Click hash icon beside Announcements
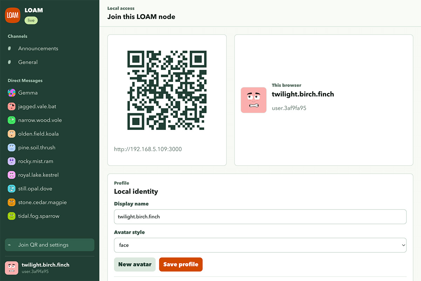Screen dimensions: 421x281 pyautogui.click(x=9, y=48)
